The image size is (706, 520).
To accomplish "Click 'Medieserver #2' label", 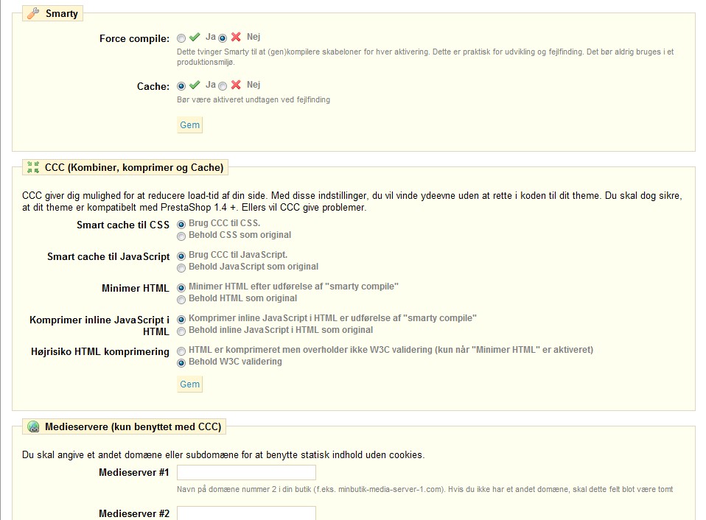I will (133, 513).
